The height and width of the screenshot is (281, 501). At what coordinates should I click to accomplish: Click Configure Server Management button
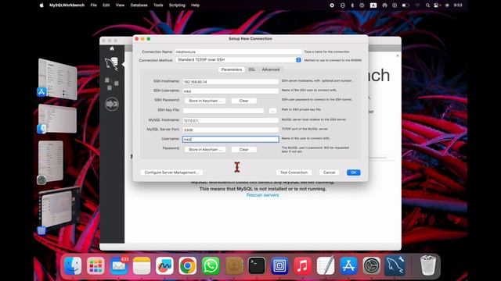pos(171,173)
